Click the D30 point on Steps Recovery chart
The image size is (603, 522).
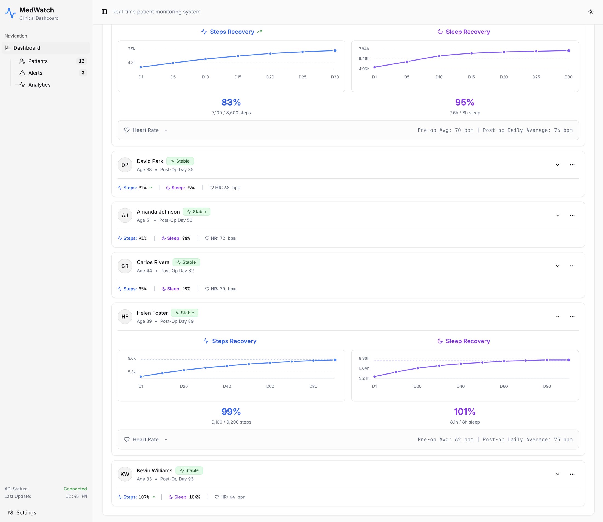335,51
